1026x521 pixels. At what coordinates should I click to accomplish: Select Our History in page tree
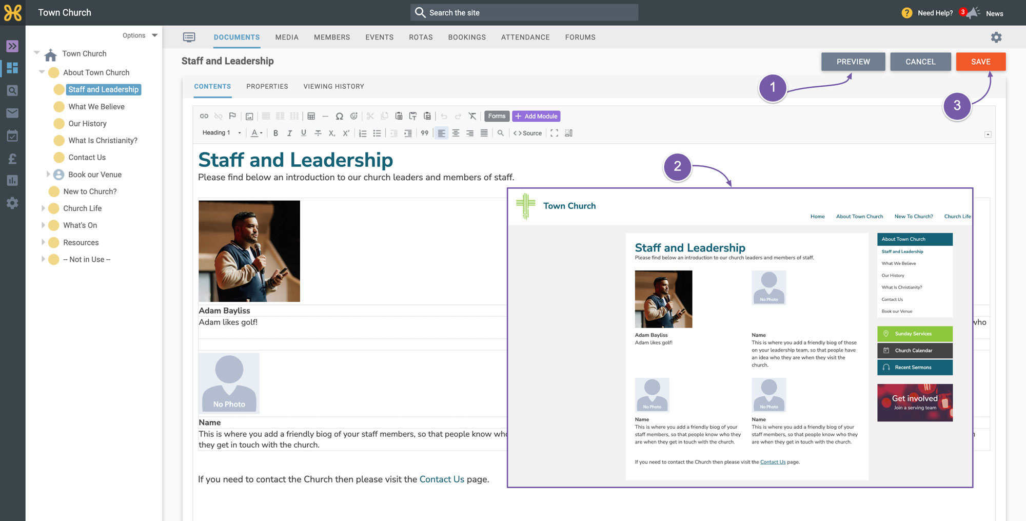[x=88, y=123]
